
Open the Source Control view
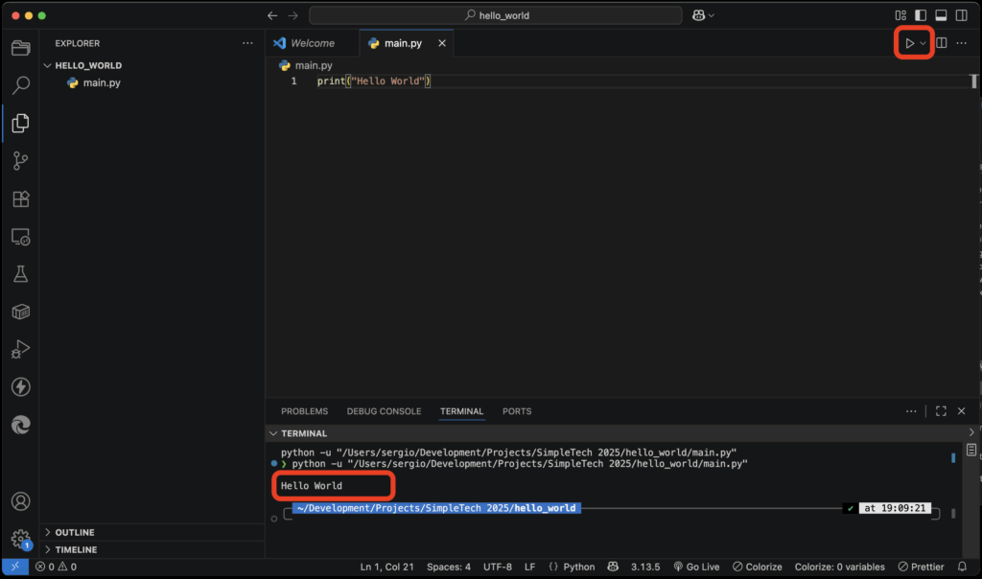[21, 161]
